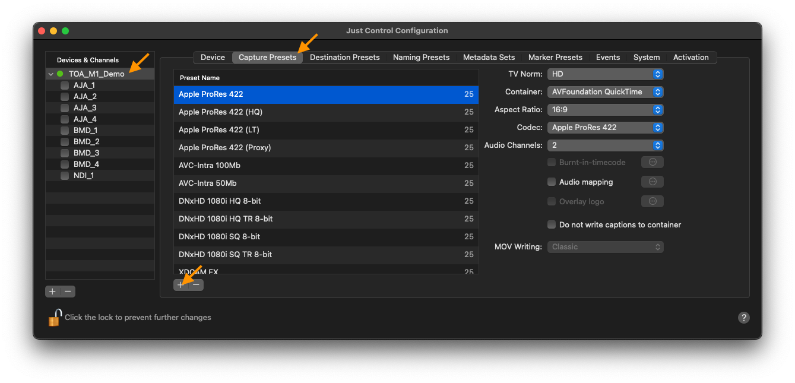The image size is (795, 383).
Task: Select the Apple ProRes 422 (HQ) preset
Action: click(x=326, y=112)
